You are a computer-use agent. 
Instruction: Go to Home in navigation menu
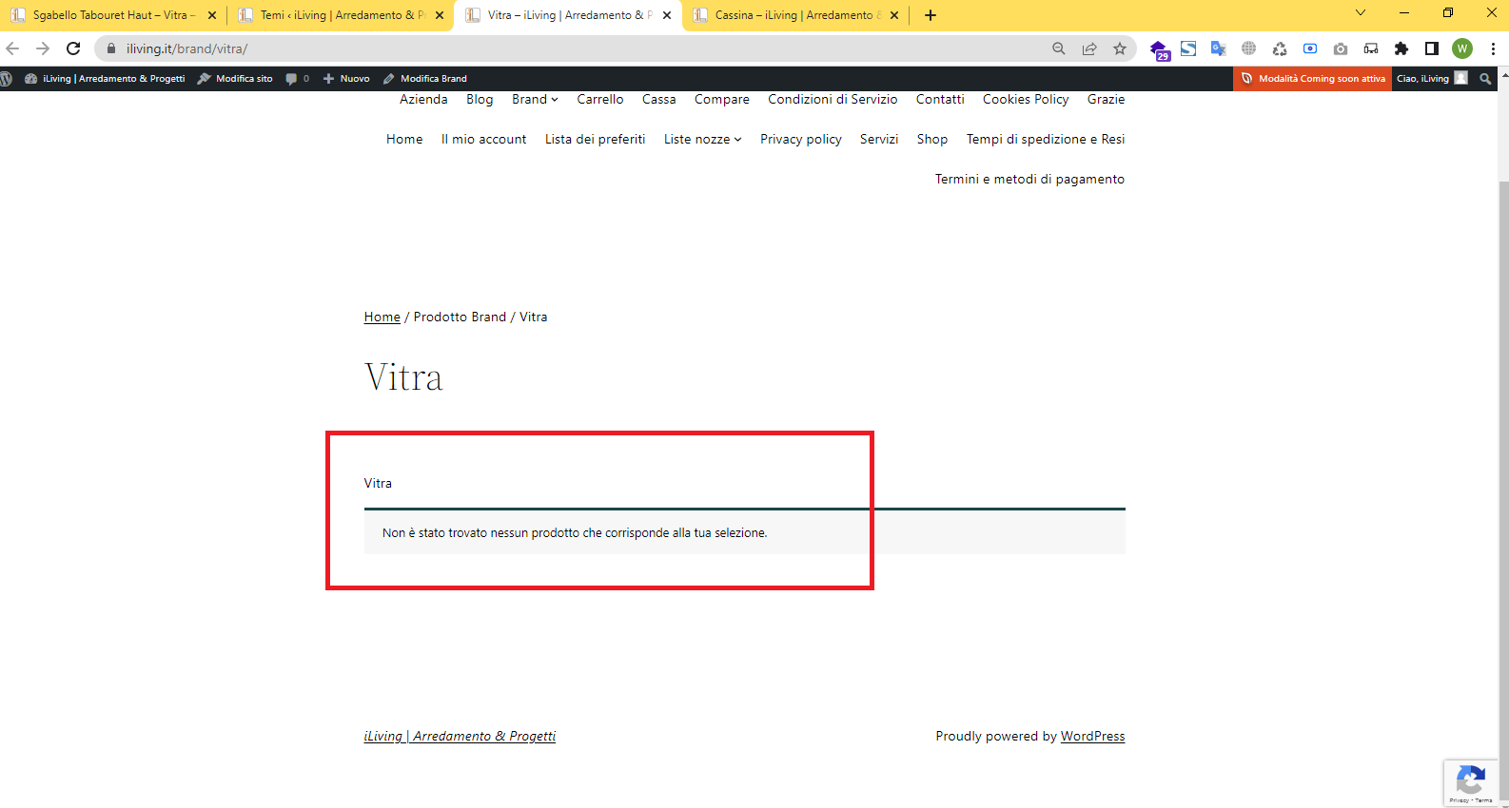(x=404, y=139)
